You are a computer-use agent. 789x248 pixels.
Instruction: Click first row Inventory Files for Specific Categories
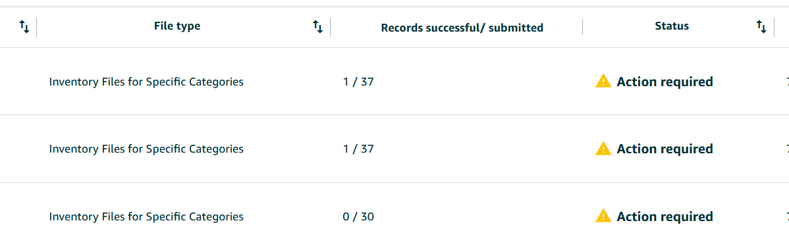(x=146, y=82)
